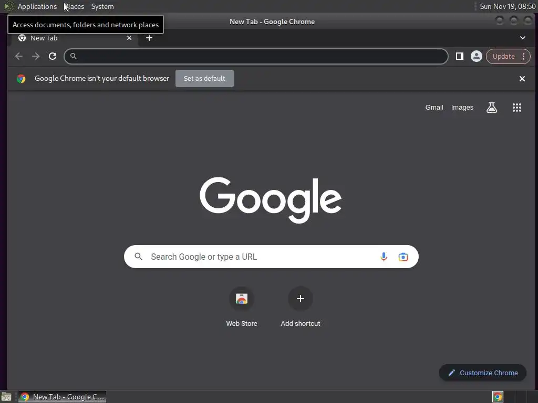Reload the current page
538x403 pixels.
[x=53, y=56]
